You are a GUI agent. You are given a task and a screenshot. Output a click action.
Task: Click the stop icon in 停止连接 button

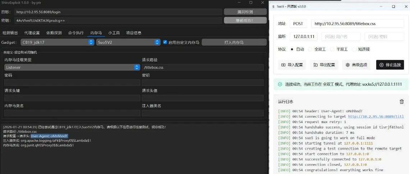[x=382, y=65]
